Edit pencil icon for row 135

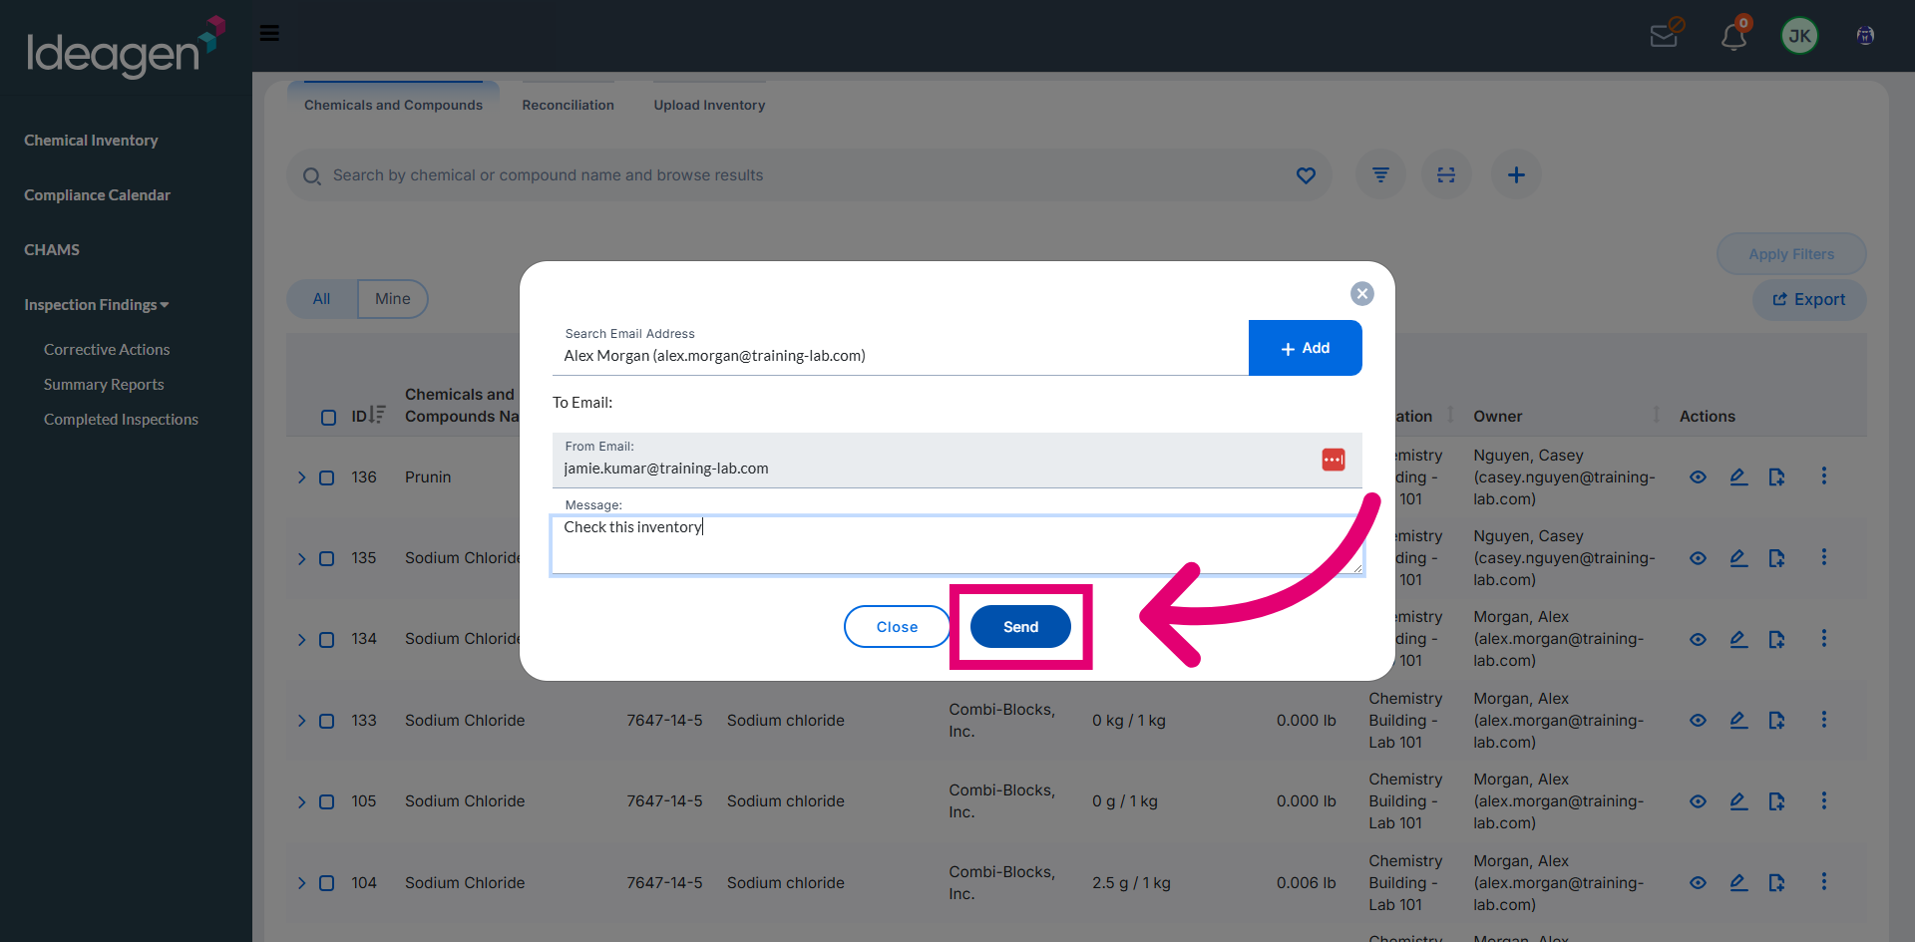[x=1738, y=558]
